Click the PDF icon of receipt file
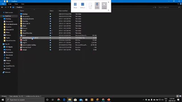Image resolution: width=182 pixels, height=102 pixels. pyautogui.click(x=21, y=50)
